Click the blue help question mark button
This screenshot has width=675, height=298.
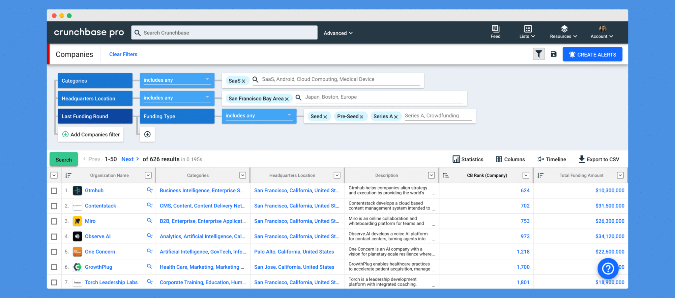pos(607,269)
